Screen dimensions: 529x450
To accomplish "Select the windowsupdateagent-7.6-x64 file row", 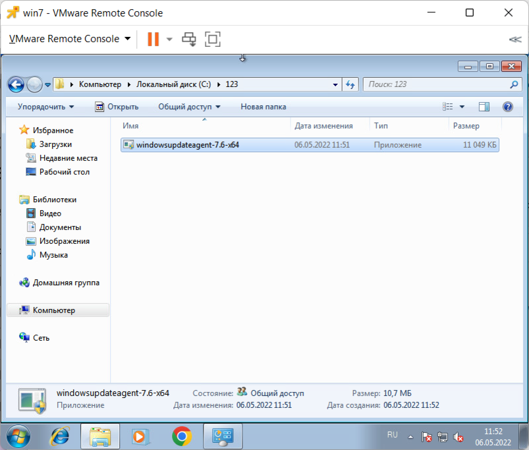I will coord(310,145).
